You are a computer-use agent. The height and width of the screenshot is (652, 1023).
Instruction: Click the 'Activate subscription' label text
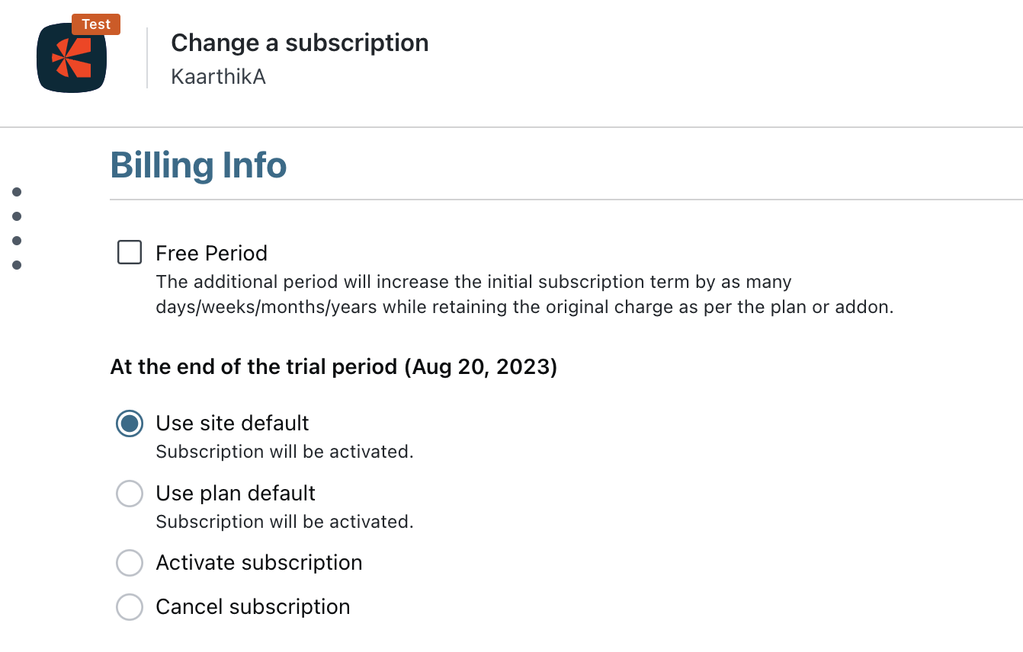point(259,563)
